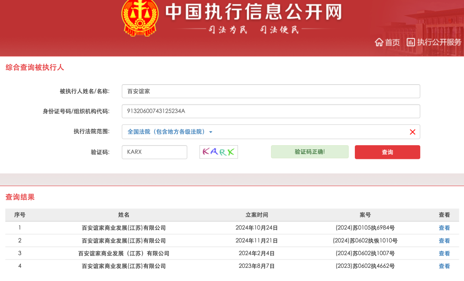The image size is (464, 281).
Task: Click case number (2024)苏0105执6984号
Action: click(x=365, y=228)
